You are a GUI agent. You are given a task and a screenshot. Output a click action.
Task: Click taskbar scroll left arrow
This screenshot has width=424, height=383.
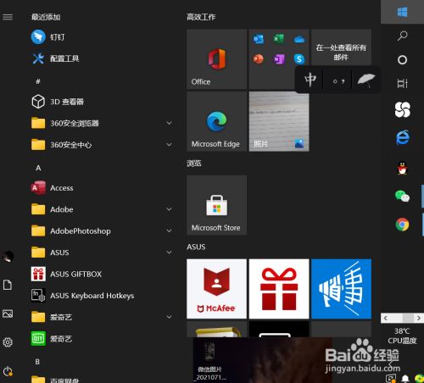(385, 319)
